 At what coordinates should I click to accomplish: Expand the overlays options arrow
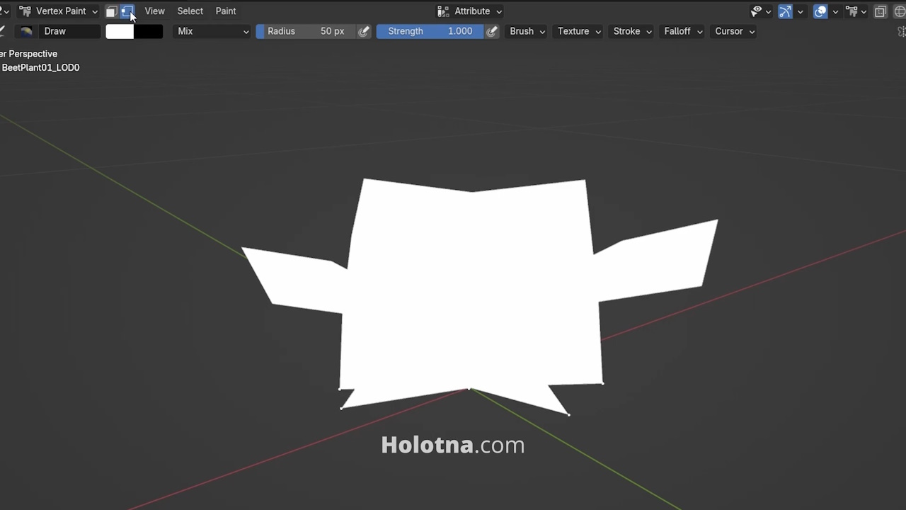pyautogui.click(x=835, y=11)
